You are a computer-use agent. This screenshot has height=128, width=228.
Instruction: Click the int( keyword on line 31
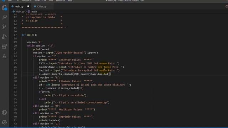(x=48, y=85)
